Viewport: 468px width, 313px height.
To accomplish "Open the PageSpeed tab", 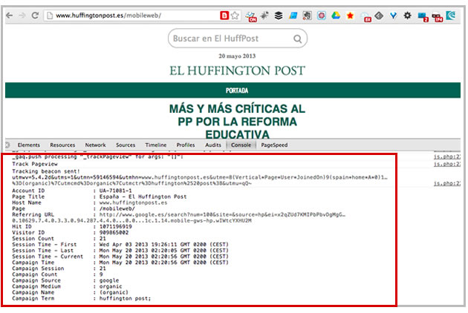I will (274, 145).
